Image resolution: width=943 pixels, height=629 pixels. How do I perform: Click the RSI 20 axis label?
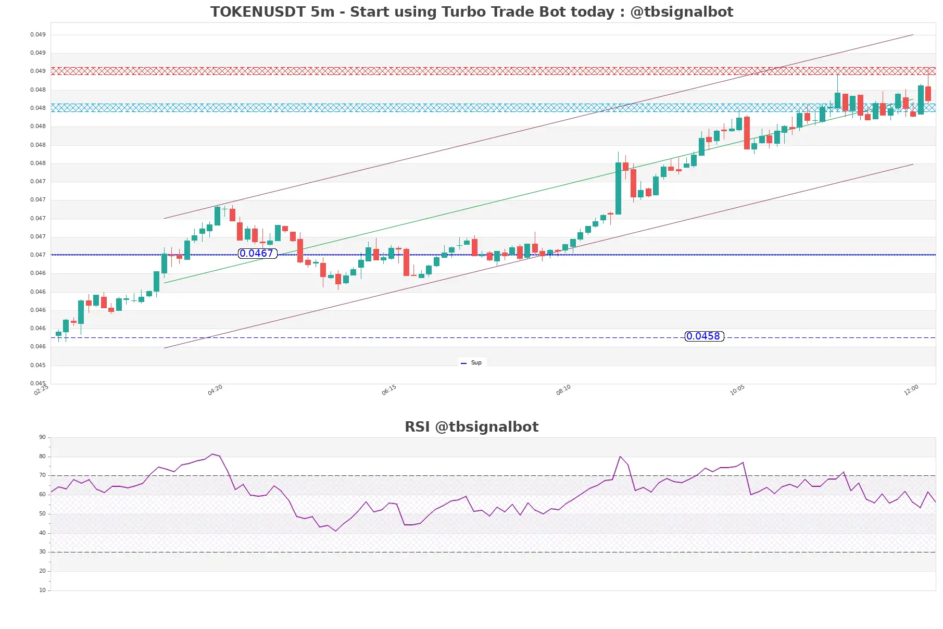point(42,571)
